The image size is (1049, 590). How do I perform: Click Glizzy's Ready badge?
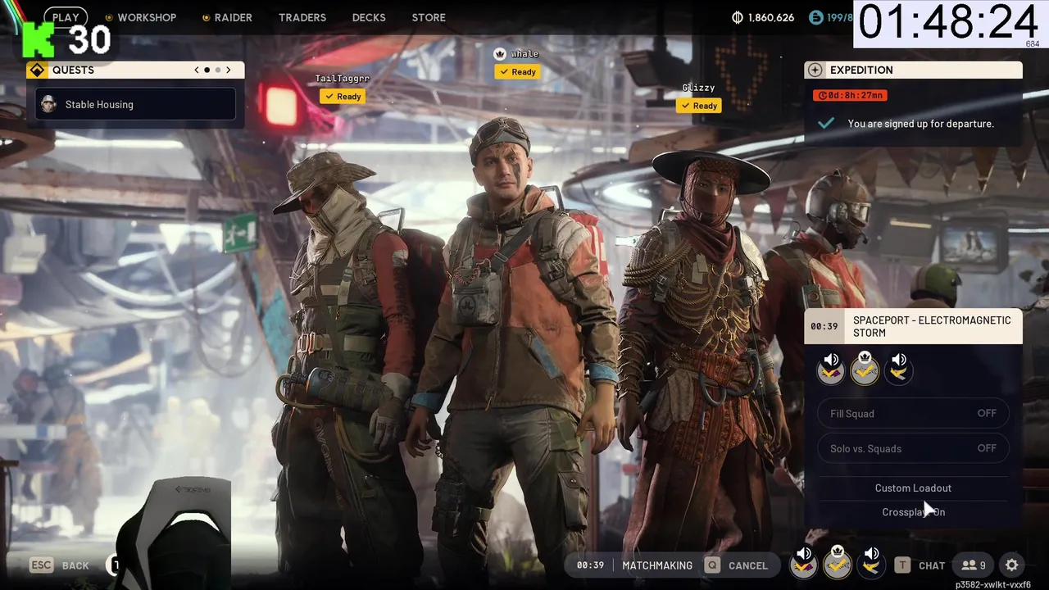coord(698,105)
